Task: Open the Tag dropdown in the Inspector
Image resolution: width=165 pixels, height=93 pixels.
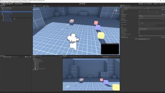Action: [134, 8]
